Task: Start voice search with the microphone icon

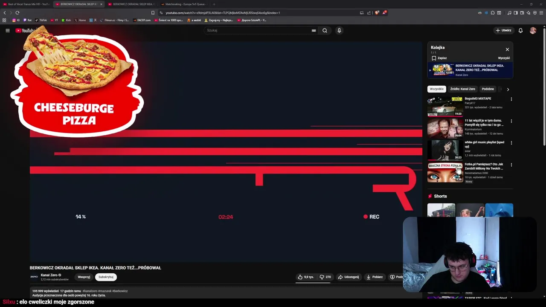Action: pos(339,30)
